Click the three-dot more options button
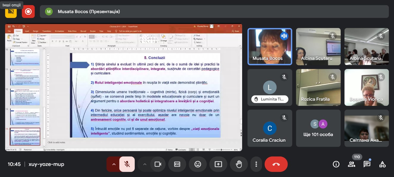Image resolution: width=394 pixels, height=177 pixels. pyautogui.click(x=256, y=164)
